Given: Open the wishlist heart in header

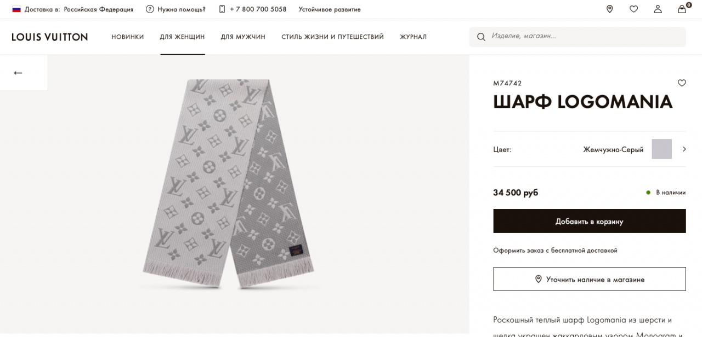Looking at the screenshot, I should pyautogui.click(x=633, y=9).
